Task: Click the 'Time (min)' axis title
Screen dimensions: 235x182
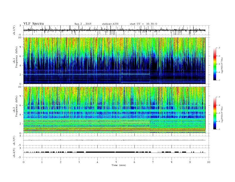Action: [x=119, y=165]
